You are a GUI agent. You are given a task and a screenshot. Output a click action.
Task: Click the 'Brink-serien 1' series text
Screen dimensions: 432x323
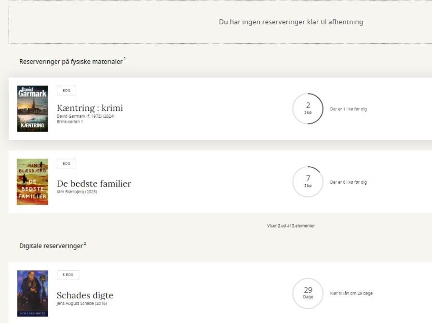[x=70, y=121]
